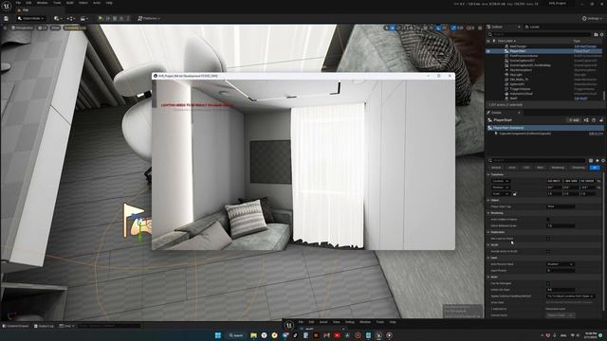The height and width of the screenshot is (341, 607).
Task: Open the Cinematics clapperboard dropdown icon
Action: 83,19
